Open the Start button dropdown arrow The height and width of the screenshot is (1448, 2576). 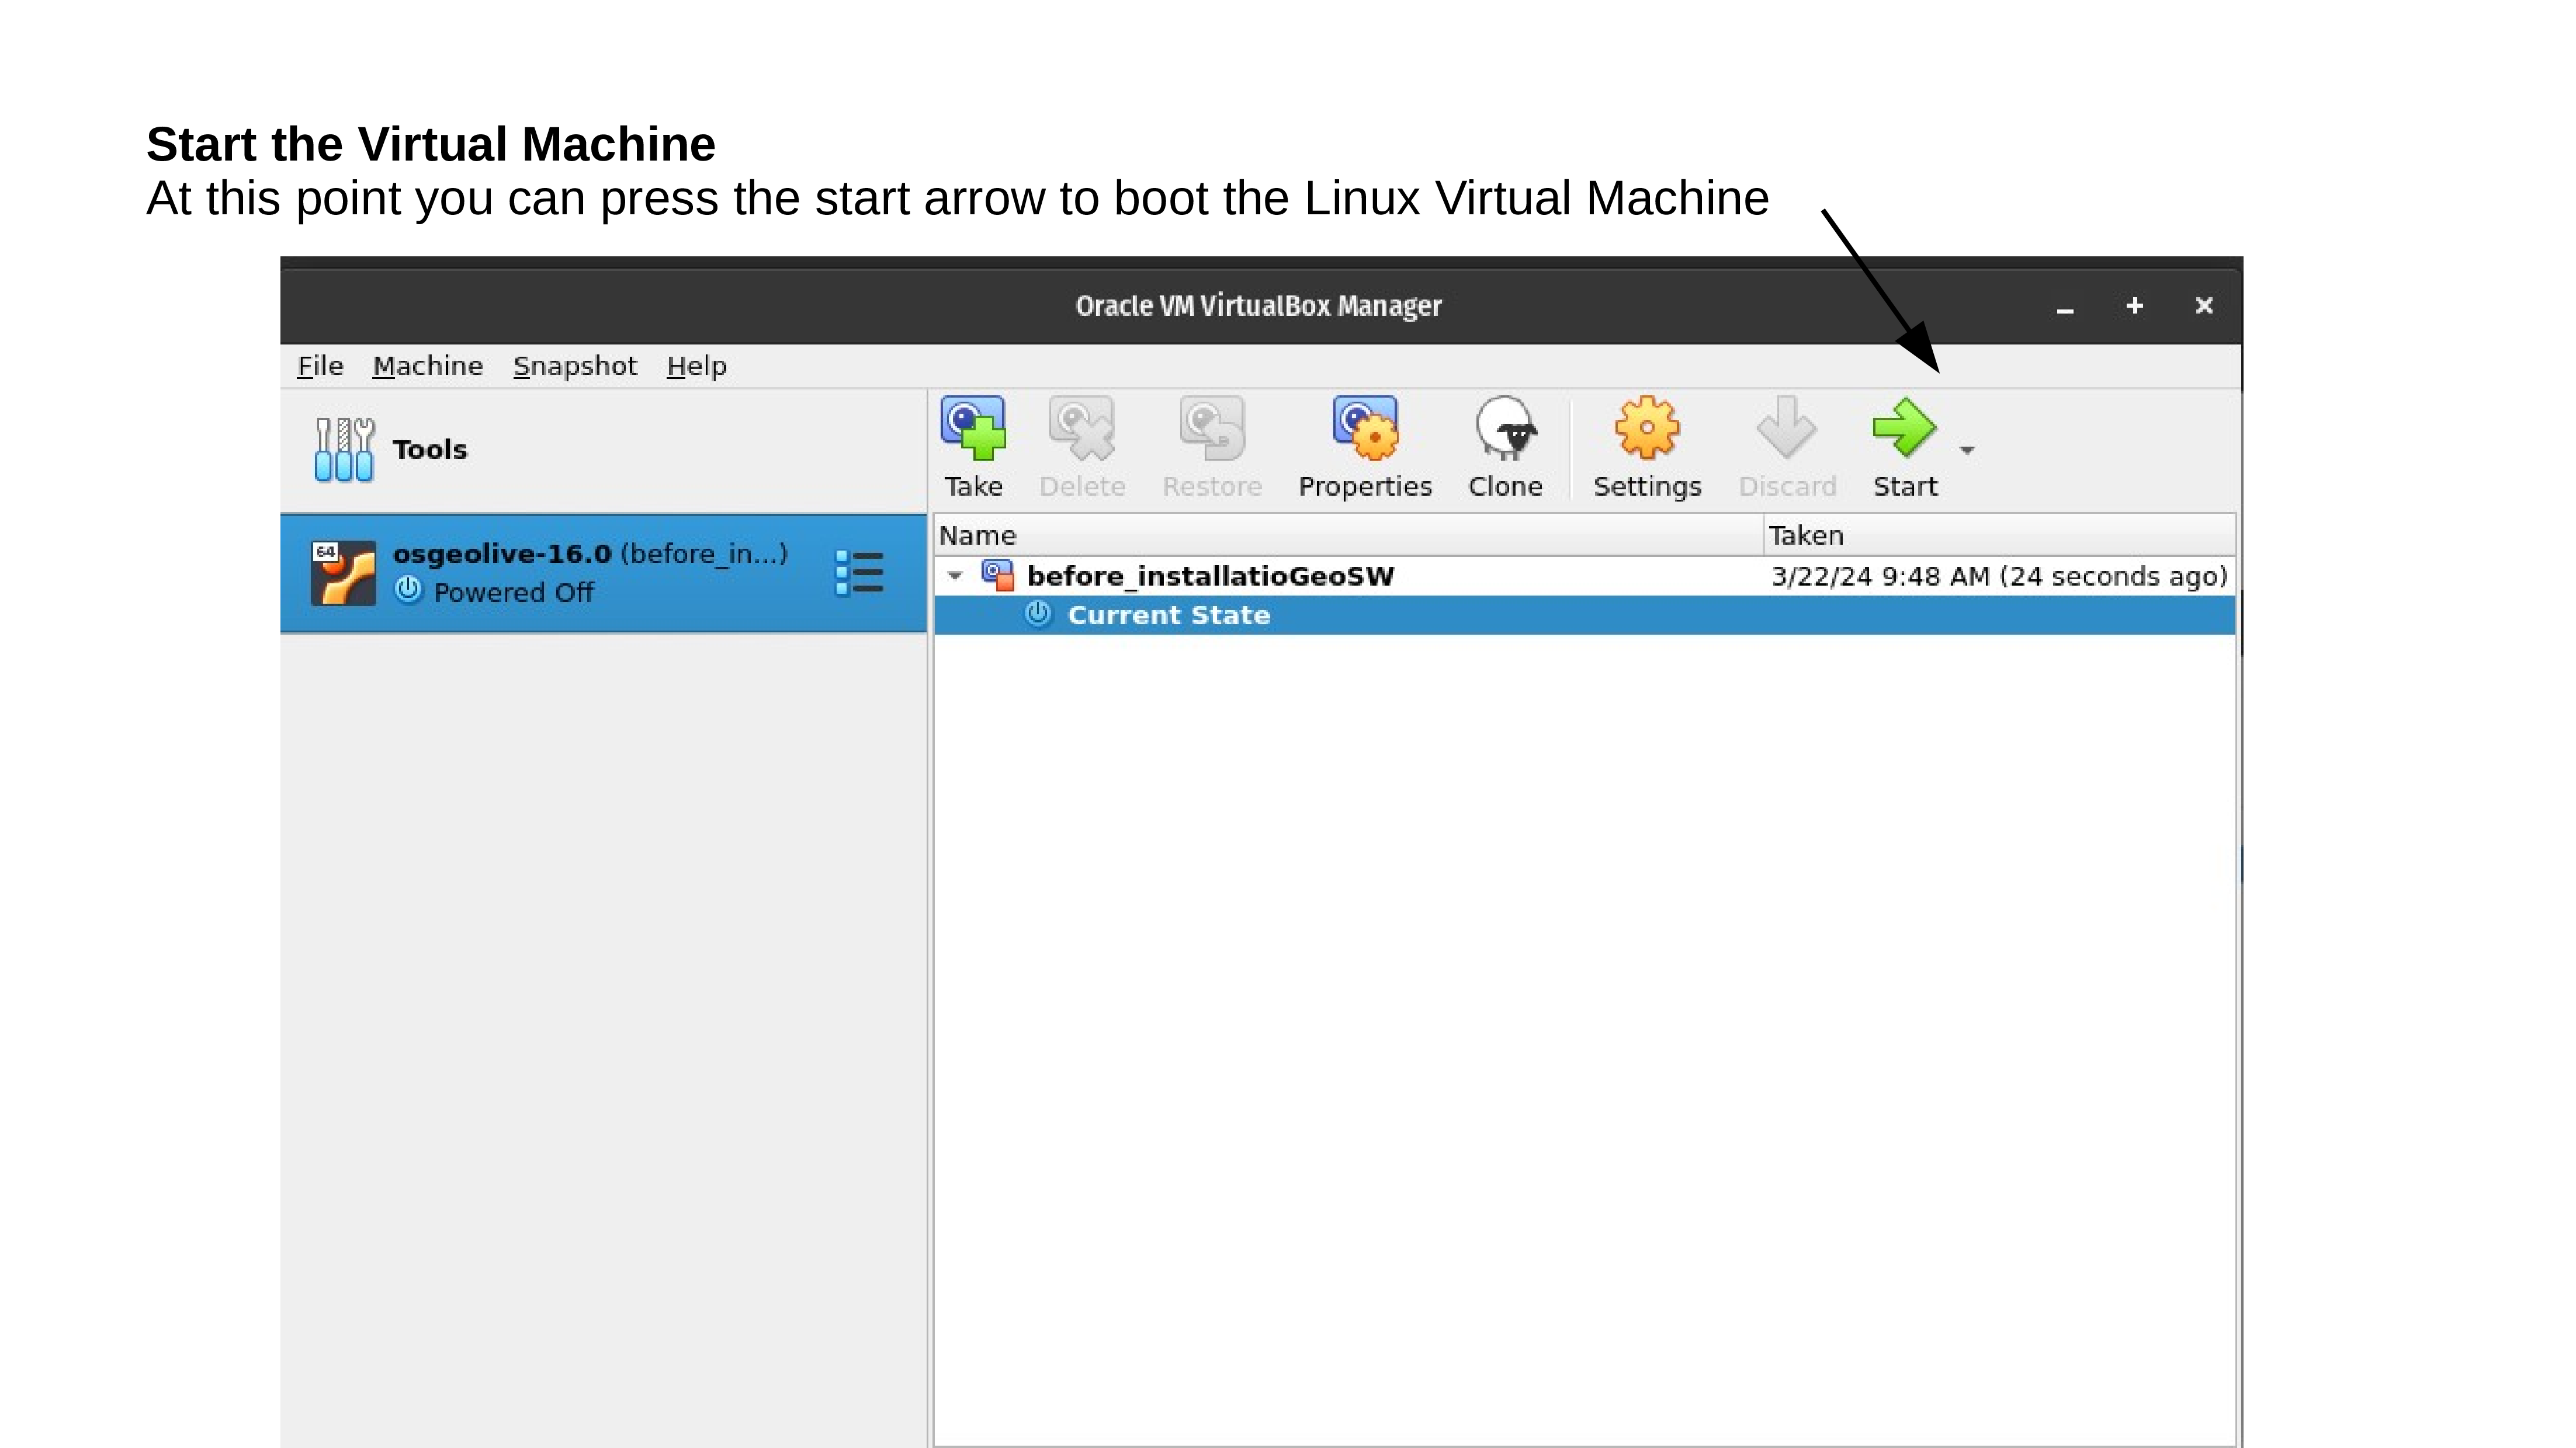coord(1967,450)
